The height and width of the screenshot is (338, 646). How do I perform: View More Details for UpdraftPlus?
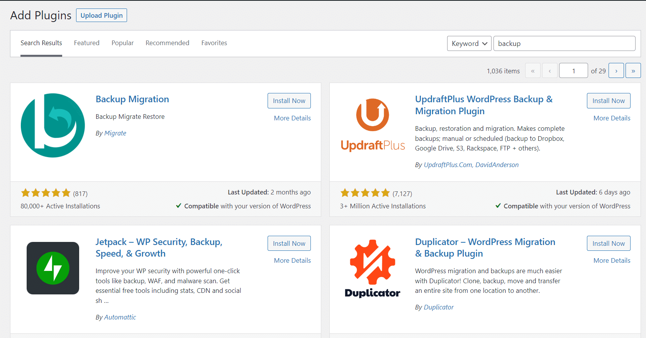click(612, 118)
